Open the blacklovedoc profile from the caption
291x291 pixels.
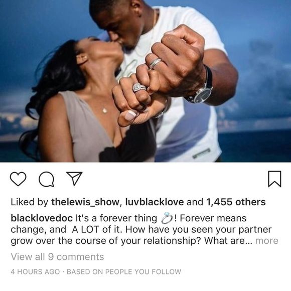tap(42, 218)
